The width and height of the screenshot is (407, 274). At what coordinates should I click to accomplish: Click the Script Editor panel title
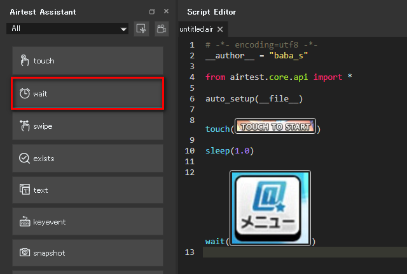coord(212,12)
